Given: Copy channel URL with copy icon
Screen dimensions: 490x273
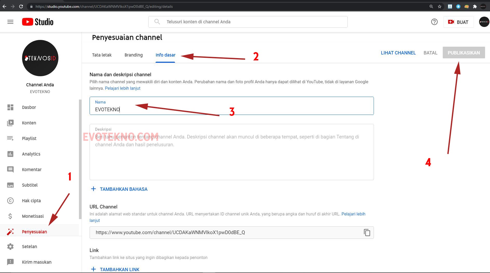Looking at the screenshot, I should (367, 233).
